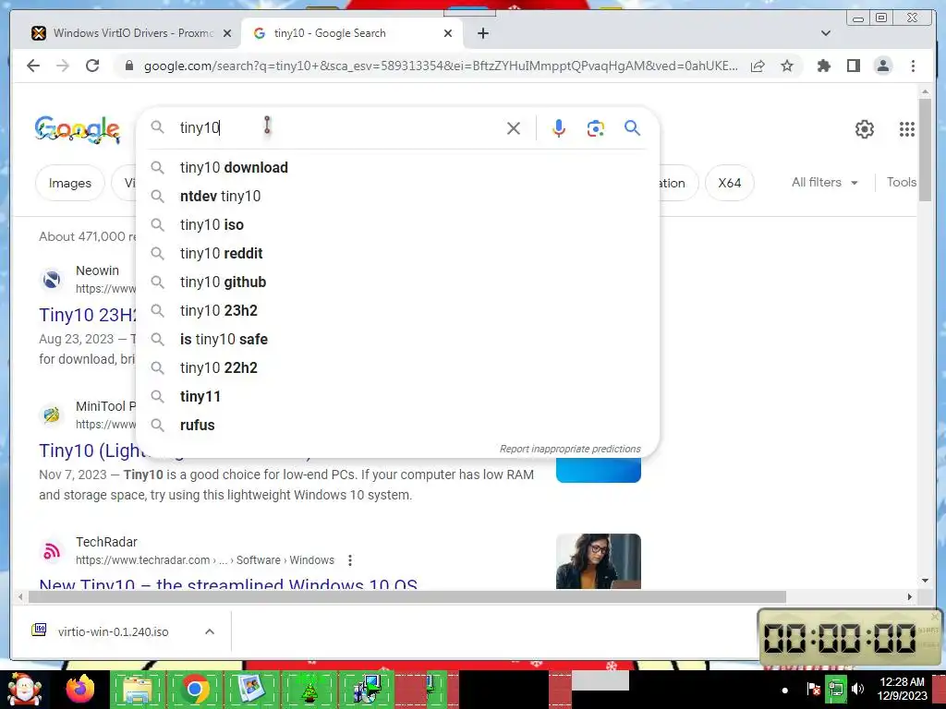Click the address bar URL
946x709 pixels.
tap(440, 66)
